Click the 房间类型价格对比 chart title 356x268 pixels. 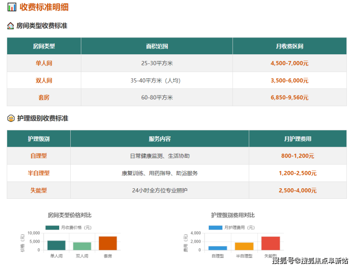pyautogui.click(x=70, y=215)
